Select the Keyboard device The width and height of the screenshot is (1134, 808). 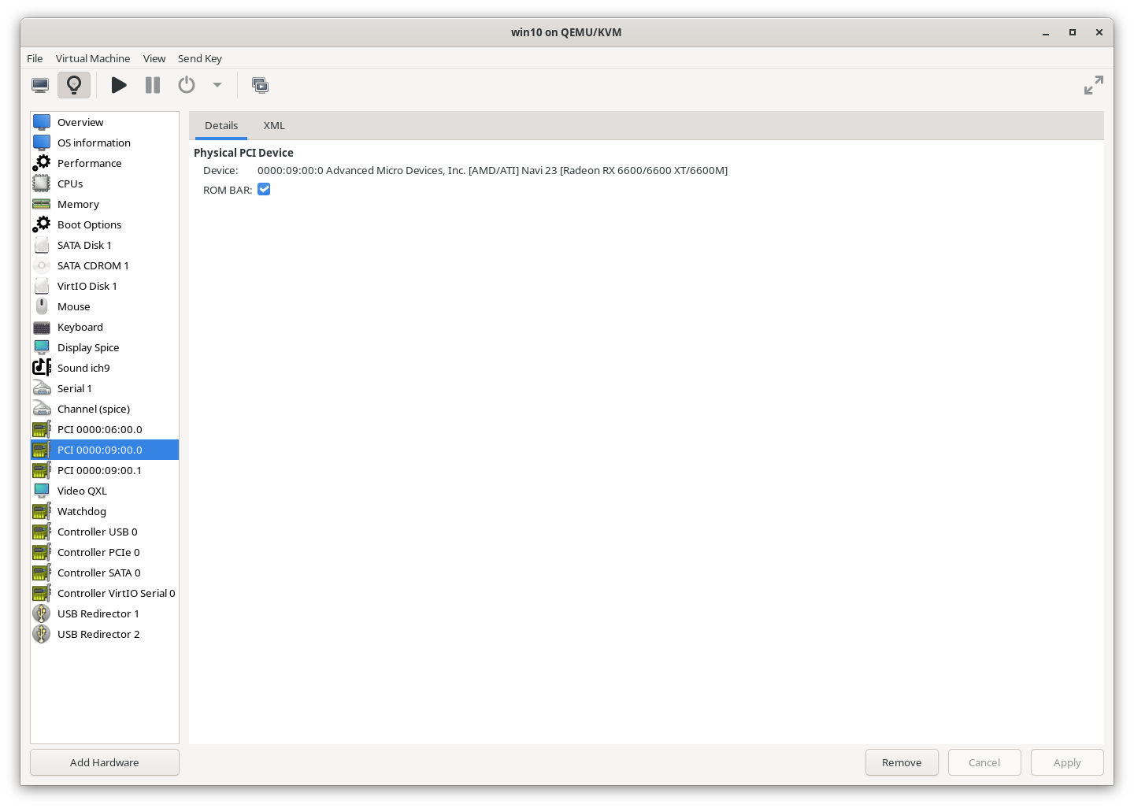pyautogui.click(x=105, y=327)
